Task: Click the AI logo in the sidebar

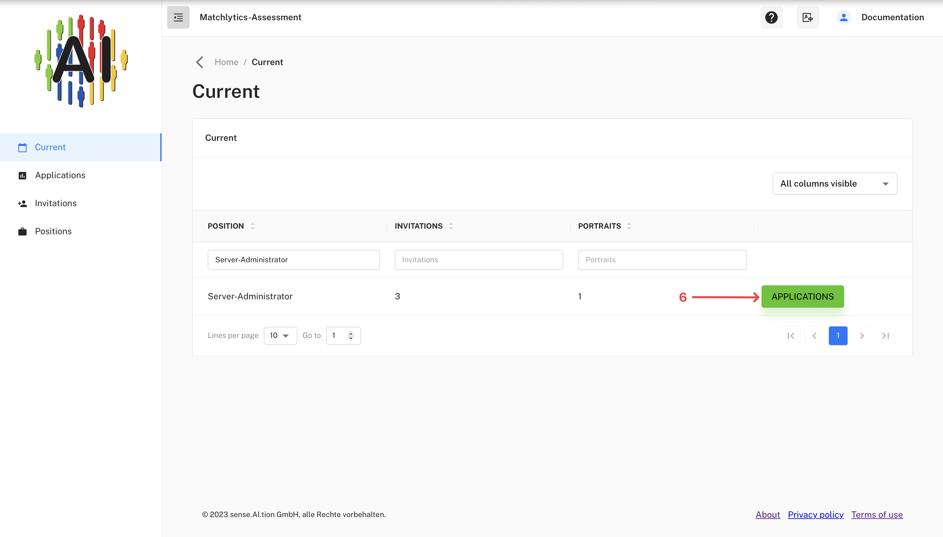Action: (81, 61)
